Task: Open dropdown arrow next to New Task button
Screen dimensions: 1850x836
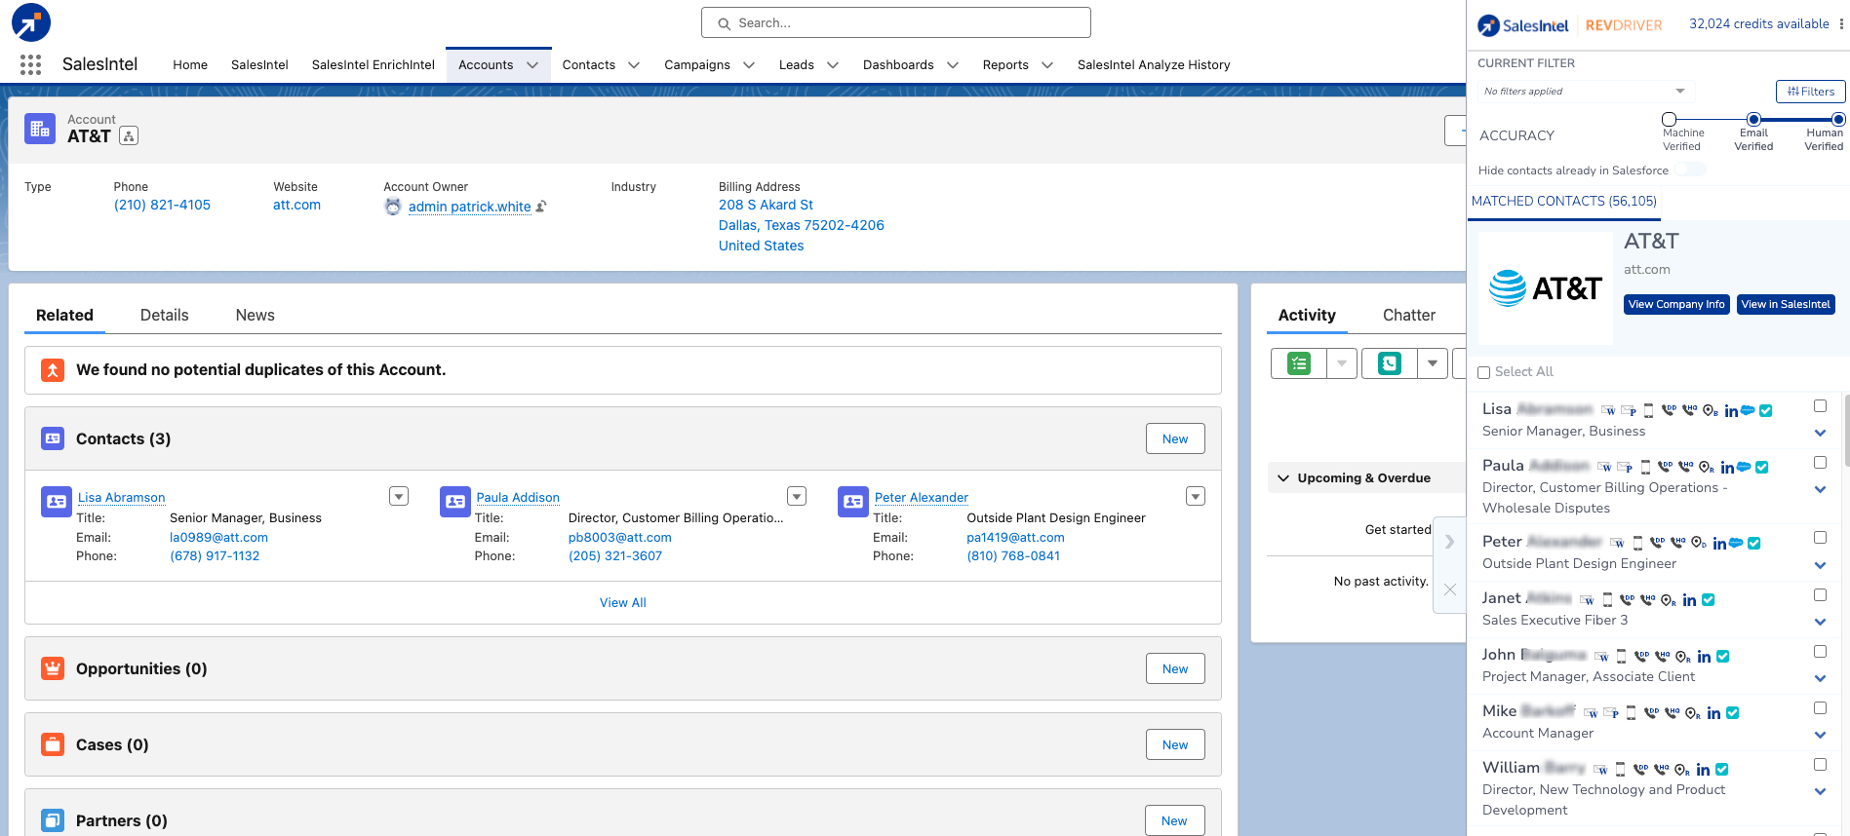Action: [1342, 363]
